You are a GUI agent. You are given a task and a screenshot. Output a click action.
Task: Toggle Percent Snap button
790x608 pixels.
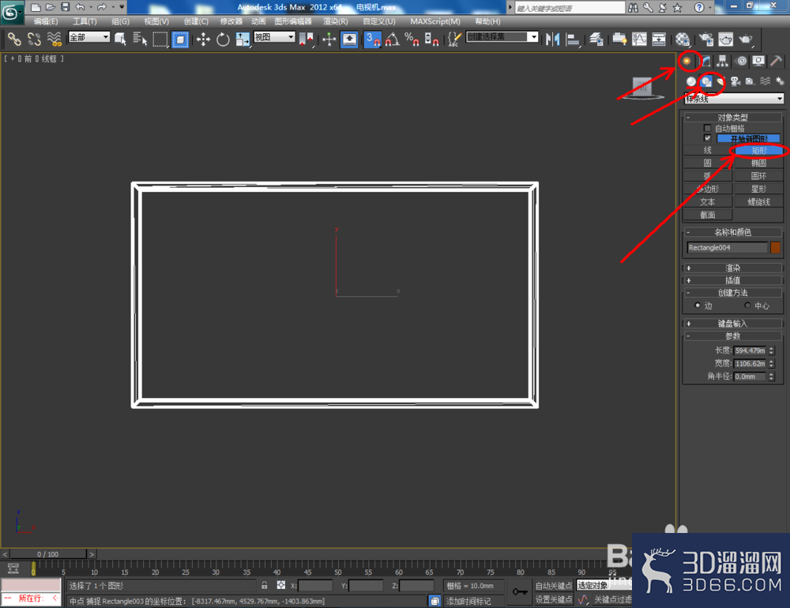tap(412, 39)
